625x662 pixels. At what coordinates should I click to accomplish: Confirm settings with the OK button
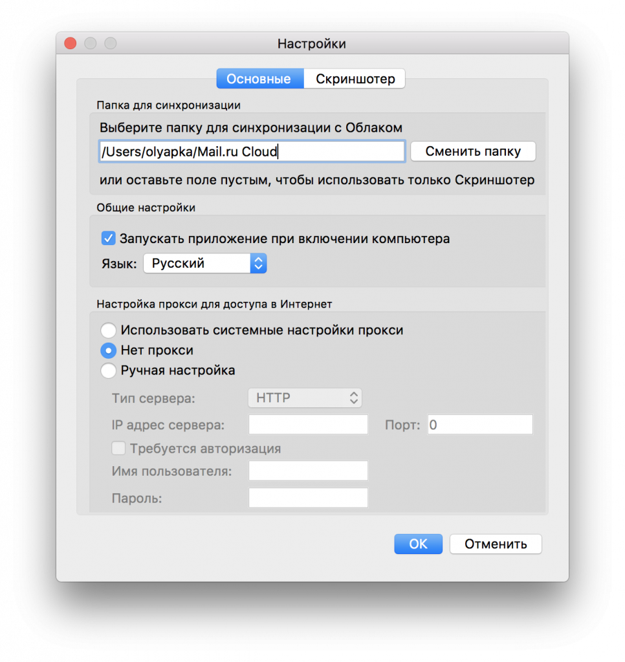coord(418,544)
